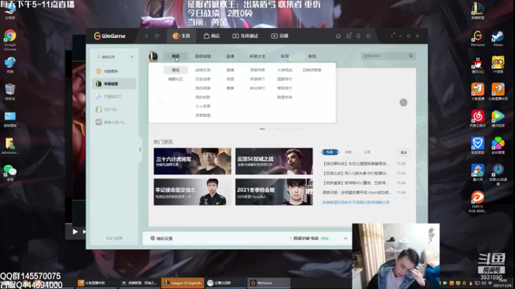The height and width of the screenshot is (289, 515).
Task: Open the 云顶S6双城之战 thumbnail
Action: coord(274,161)
